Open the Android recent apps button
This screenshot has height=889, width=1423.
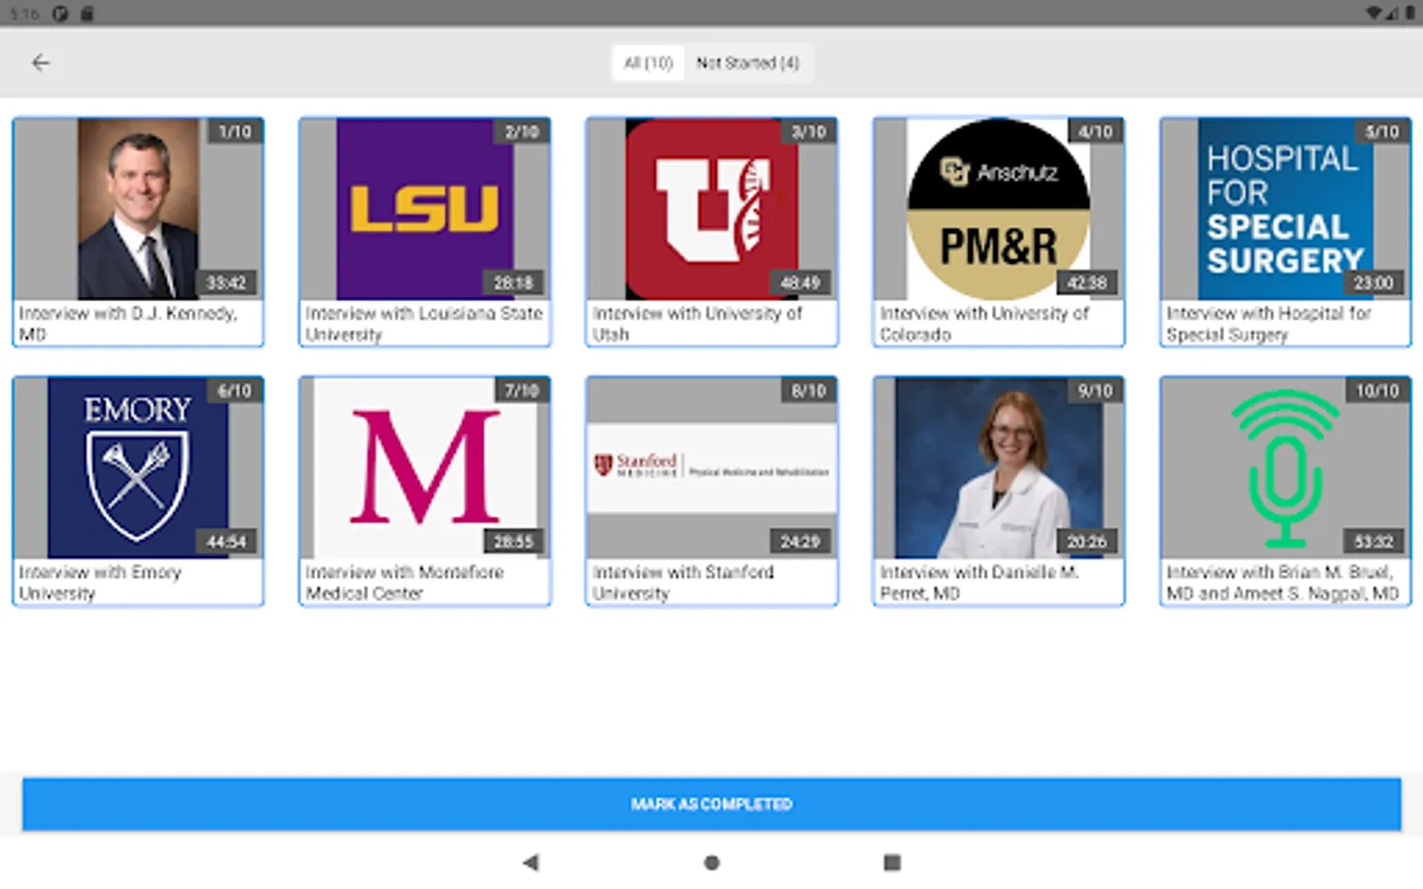891,862
